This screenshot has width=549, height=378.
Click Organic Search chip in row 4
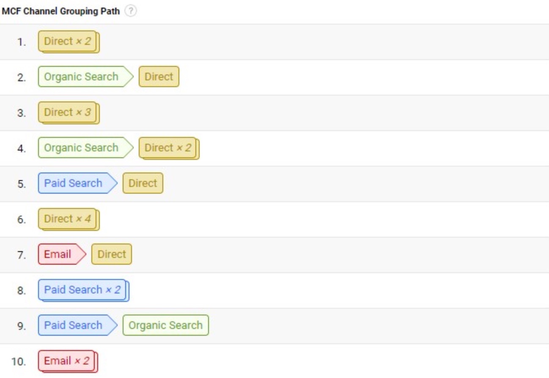85,148
